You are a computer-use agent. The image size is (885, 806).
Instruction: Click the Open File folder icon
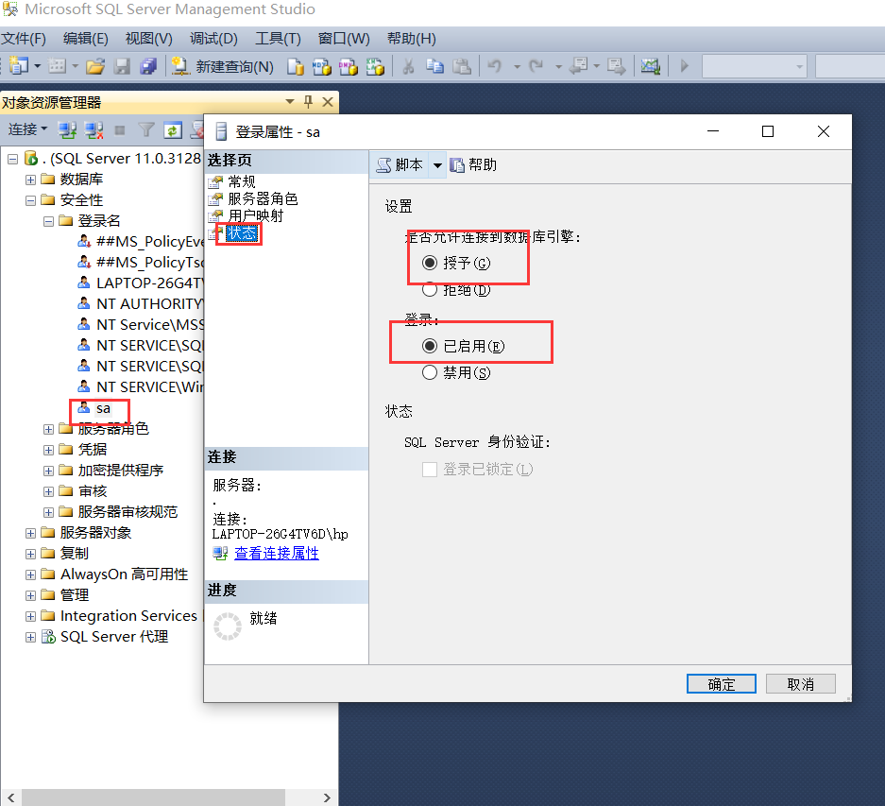[x=95, y=67]
